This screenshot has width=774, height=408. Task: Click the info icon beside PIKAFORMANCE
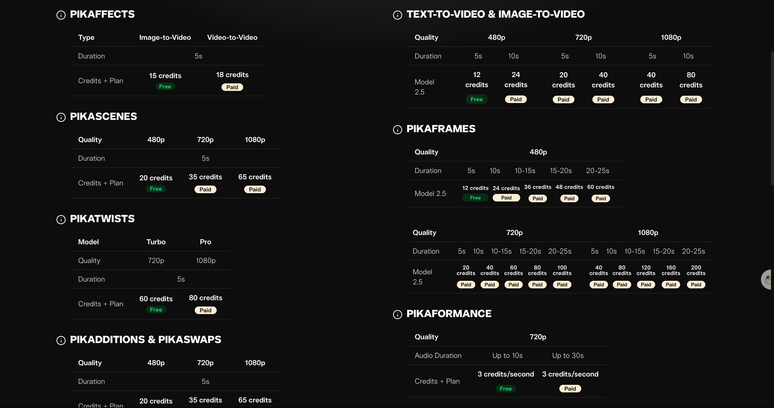[398, 314]
